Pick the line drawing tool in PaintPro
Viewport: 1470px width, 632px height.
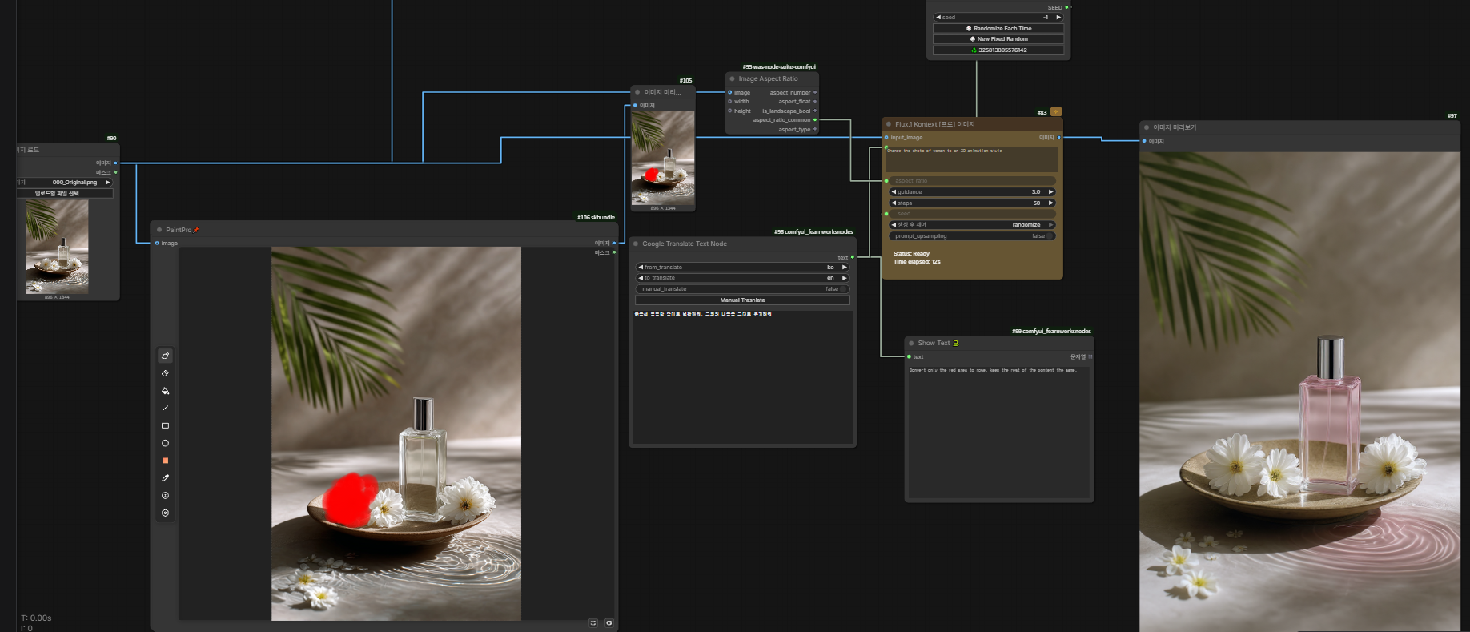(x=165, y=409)
